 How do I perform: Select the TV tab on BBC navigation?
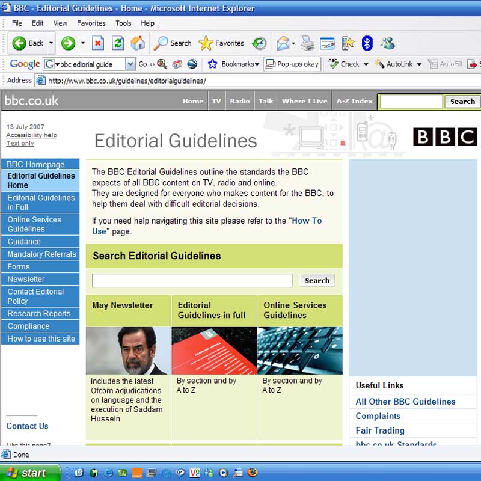point(216,101)
